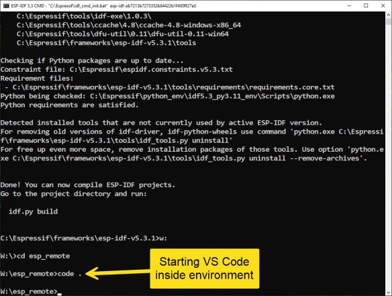Click the last 'W:\esp_remote>' prompt with cursor

[x=31, y=291]
